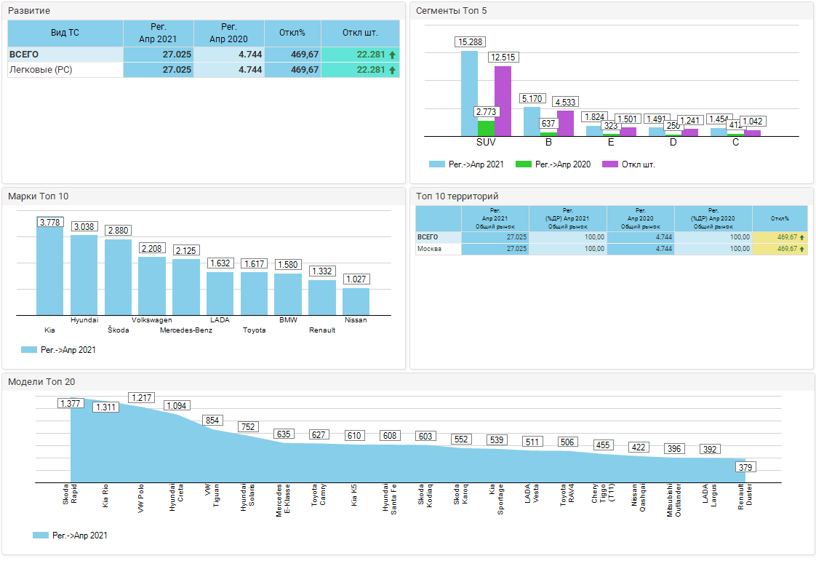The width and height of the screenshot is (816, 577).
Task: Click the 1.377 data label for Skoda Rapid
Action: coord(71,404)
